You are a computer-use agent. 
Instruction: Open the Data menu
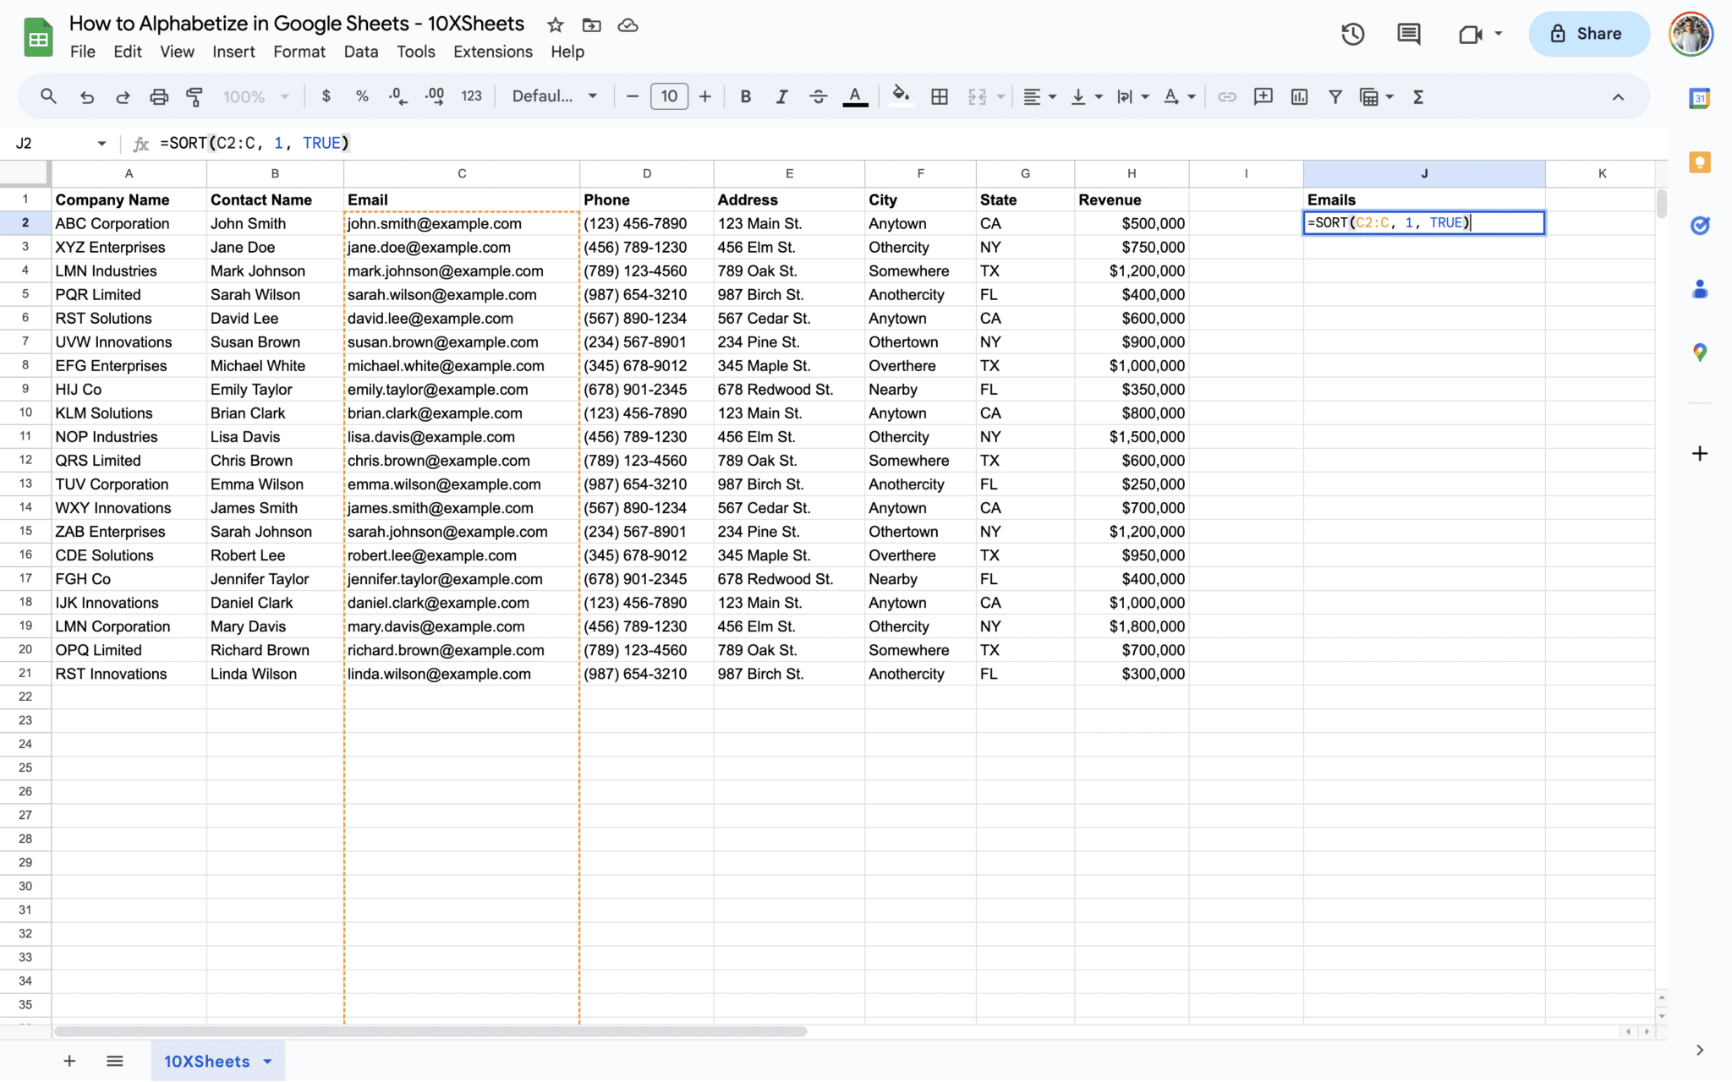(360, 52)
